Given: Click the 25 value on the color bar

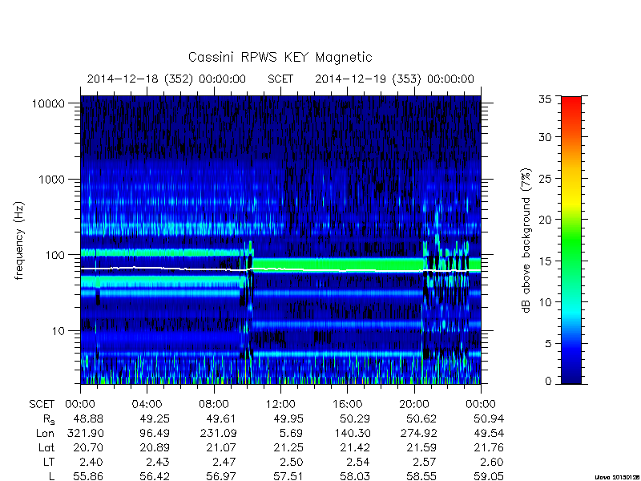Looking at the screenshot, I should tap(545, 178).
